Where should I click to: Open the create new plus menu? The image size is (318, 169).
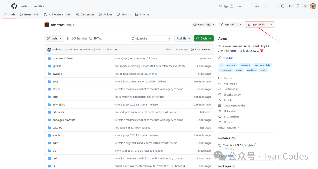pyautogui.click(x=274, y=6)
